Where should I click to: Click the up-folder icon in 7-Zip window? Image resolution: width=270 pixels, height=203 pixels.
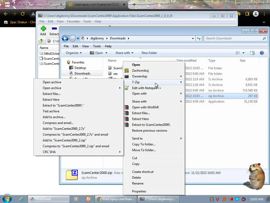pyautogui.click(x=41, y=41)
